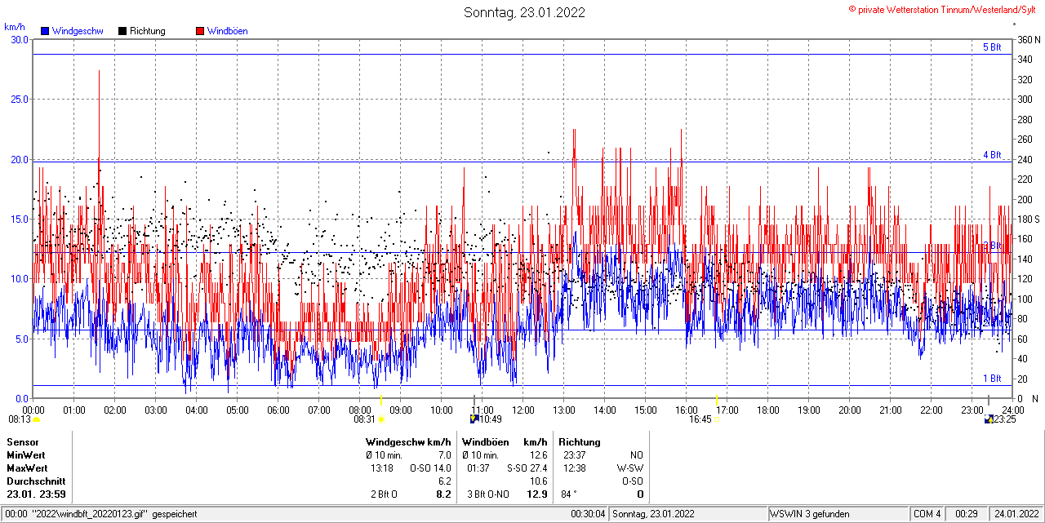Click the chart title Sonntag, 23.01.2022
The width and height of the screenshot is (1045, 523).
coord(524,12)
